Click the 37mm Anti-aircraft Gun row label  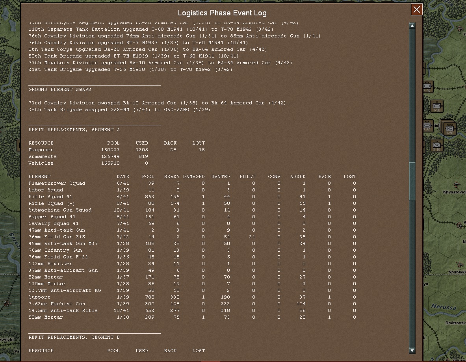(63, 270)
